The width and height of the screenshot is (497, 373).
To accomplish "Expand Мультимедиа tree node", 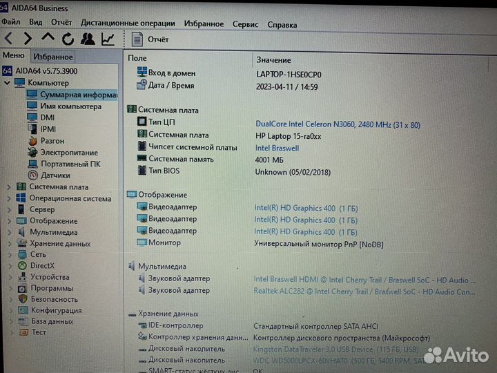I will (10, 232).
